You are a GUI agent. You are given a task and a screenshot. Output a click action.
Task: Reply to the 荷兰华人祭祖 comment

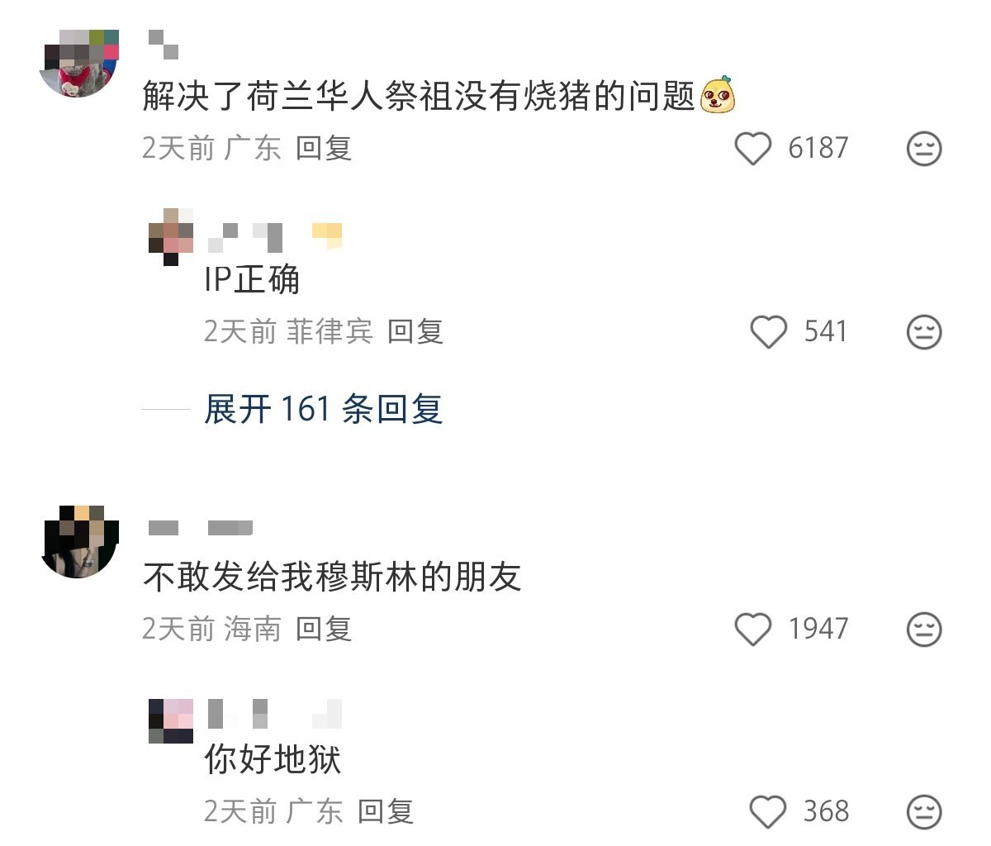pos(324,149)
